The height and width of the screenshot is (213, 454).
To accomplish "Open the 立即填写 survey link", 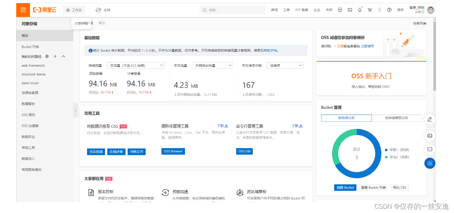I will (x=367, y=46).
